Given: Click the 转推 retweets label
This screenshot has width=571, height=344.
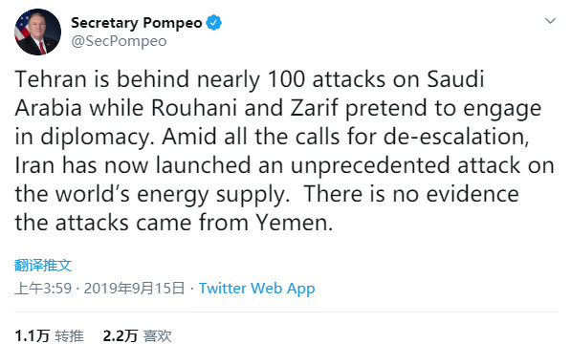Looking at the screenshot, I should pos(69,335).
